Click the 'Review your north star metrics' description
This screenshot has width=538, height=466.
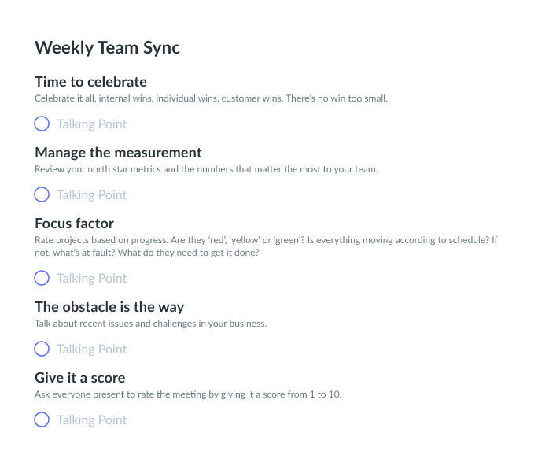point(206,169)
